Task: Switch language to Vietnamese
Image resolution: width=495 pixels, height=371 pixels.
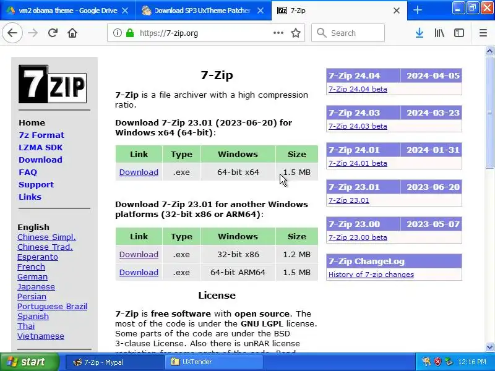Action: 40,336
